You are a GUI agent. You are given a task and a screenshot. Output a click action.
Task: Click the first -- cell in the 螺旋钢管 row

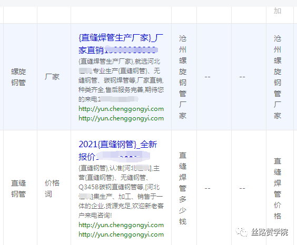207,77
